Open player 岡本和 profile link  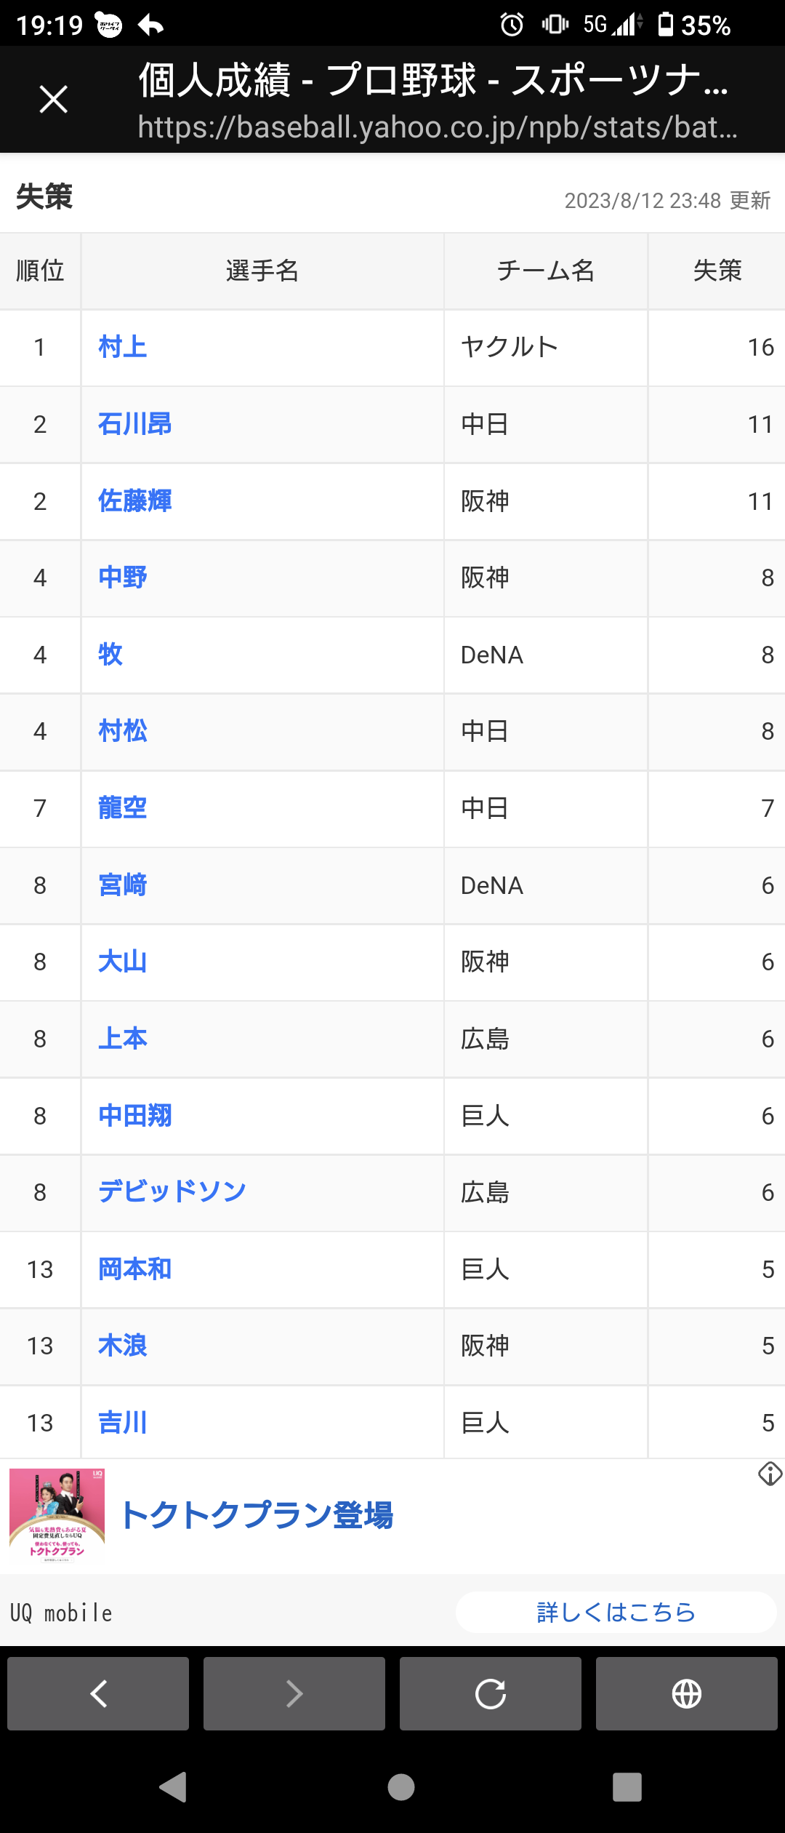point(135,1269)
